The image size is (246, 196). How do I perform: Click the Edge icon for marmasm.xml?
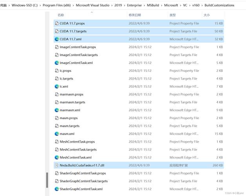pos(56,110)
